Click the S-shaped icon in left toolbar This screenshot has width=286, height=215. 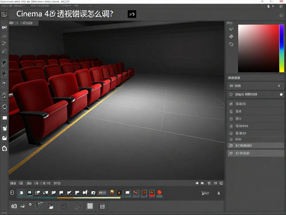pos(4,95)
